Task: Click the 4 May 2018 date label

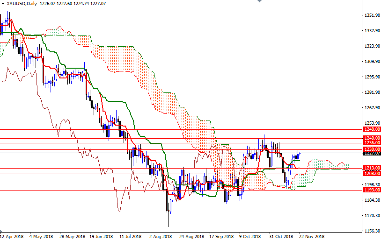Action: coord(41,236)
